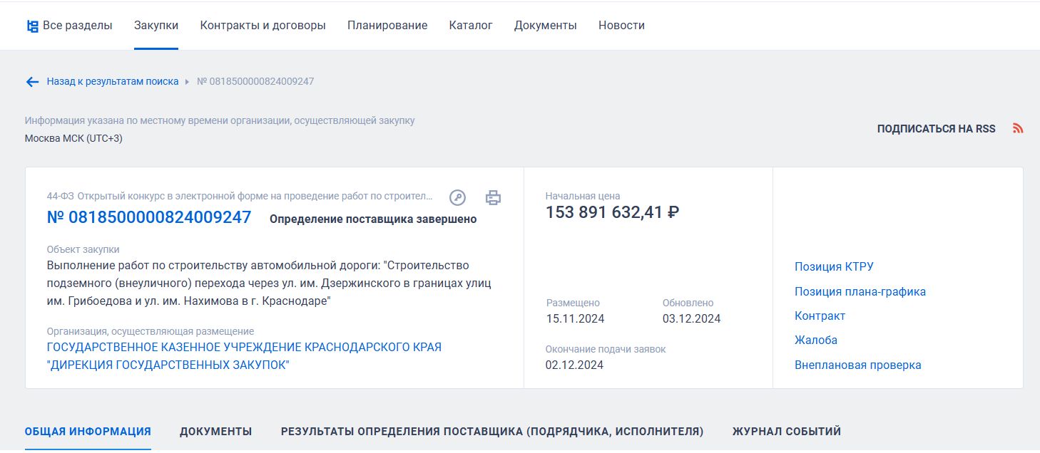This screenshot has height=453, width=1040.
Task: Open procurement number 0818500000824009247 link
Action: 149,217
